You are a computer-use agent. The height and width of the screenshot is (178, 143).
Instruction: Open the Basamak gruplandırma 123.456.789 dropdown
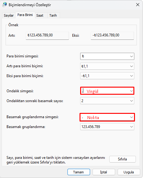pyautogui.click(x=107, y=127)
